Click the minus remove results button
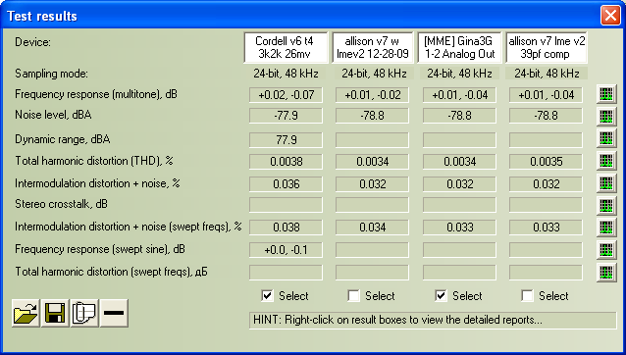This screenshot has width=626, height=355. tap(114, 313)
